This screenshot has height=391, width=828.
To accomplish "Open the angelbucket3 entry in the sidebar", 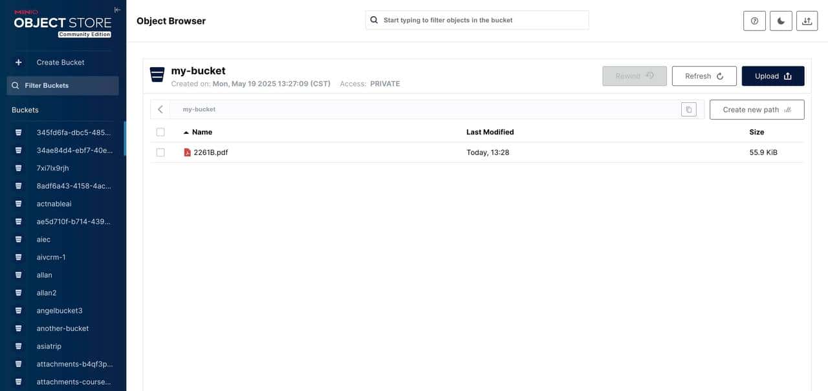I will (x=60, y=309).
